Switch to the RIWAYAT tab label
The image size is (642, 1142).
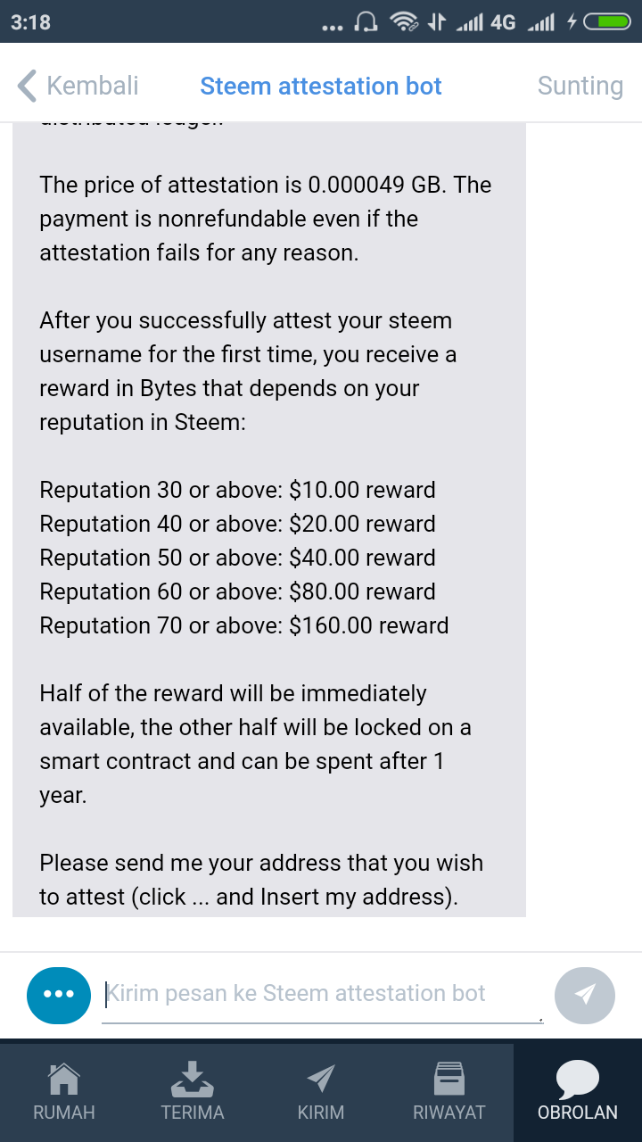(449, 1113)
